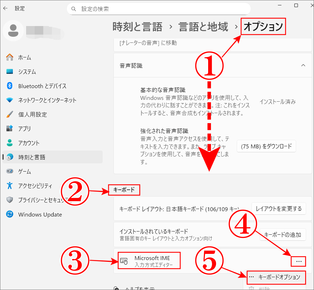314x290 pixels.
Task: Click the (75 MB) をダウンロード button
Action: coord(266,146)
